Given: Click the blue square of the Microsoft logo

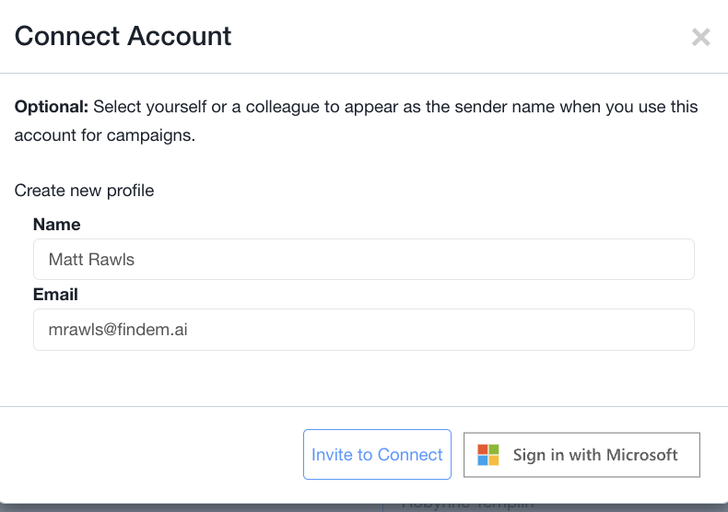Looking at the screenshot, I should tap(483, 460).
